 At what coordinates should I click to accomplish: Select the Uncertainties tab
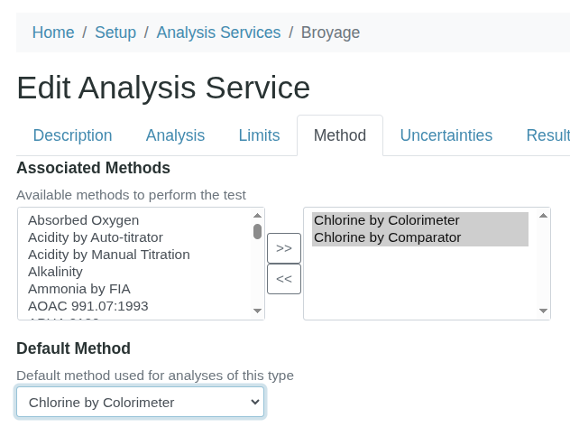pyautogui.click(x=446, y=135)
